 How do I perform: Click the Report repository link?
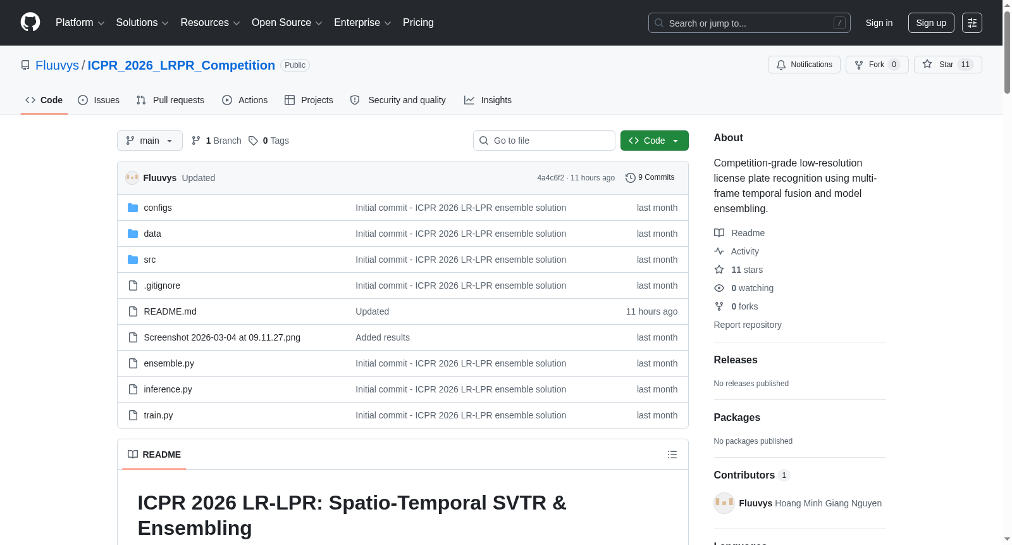click(748, 325)
